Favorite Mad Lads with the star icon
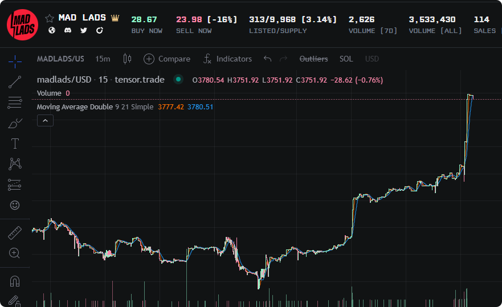 [50, 18]
